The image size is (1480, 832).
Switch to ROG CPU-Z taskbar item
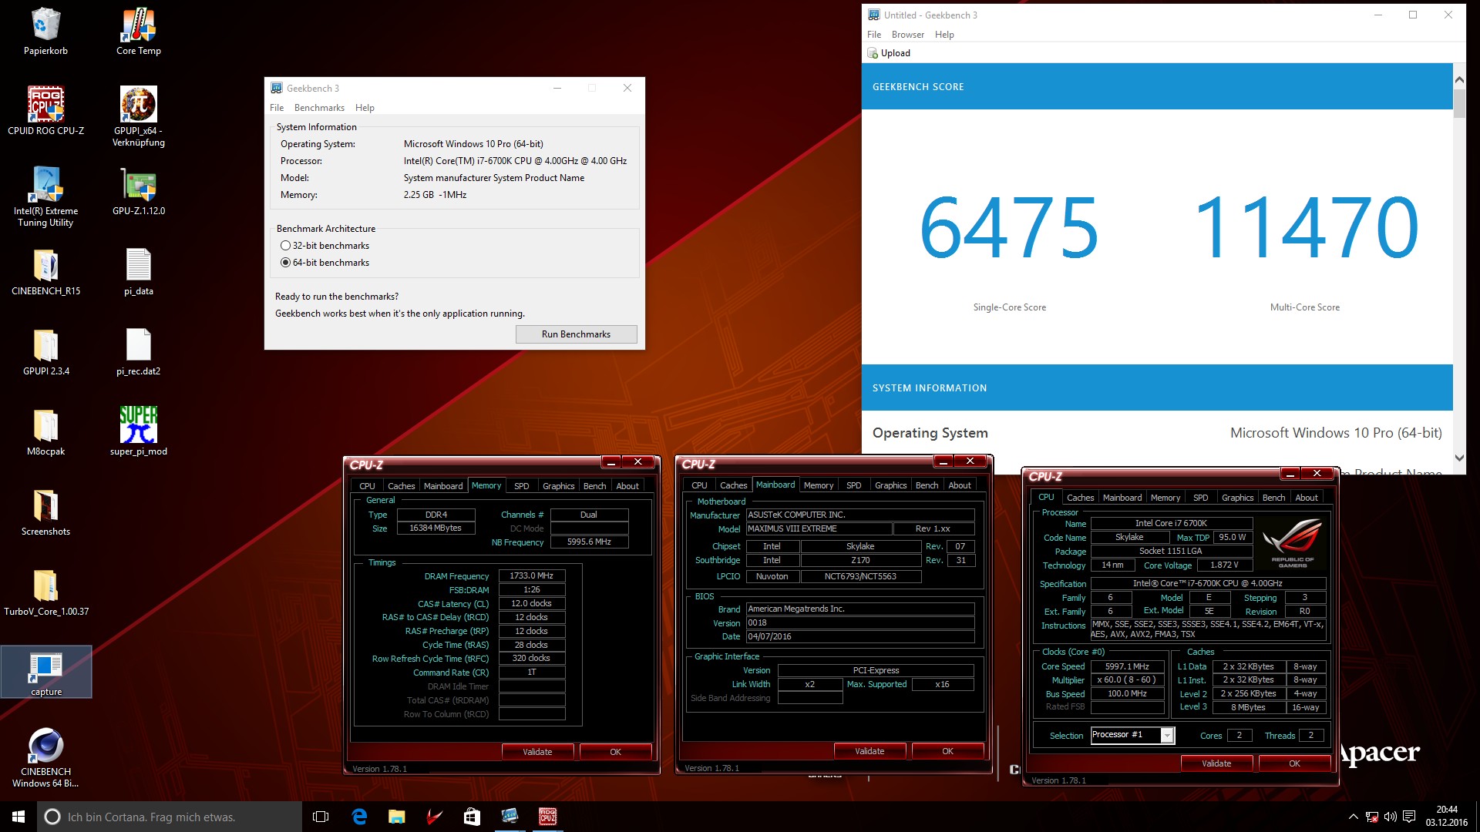click(547, 817)
